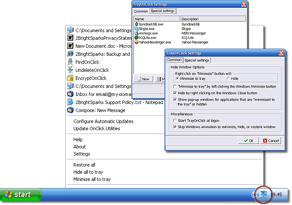Click the FindOnClick icon in menu
292x205 pixels.
(x=70, y=62)
